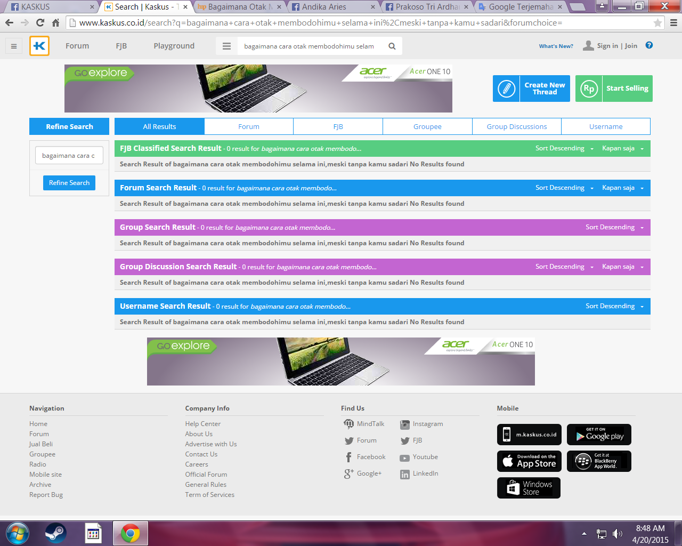
Task: Open the App Store download badge
Action: click(x=529, y=461)
